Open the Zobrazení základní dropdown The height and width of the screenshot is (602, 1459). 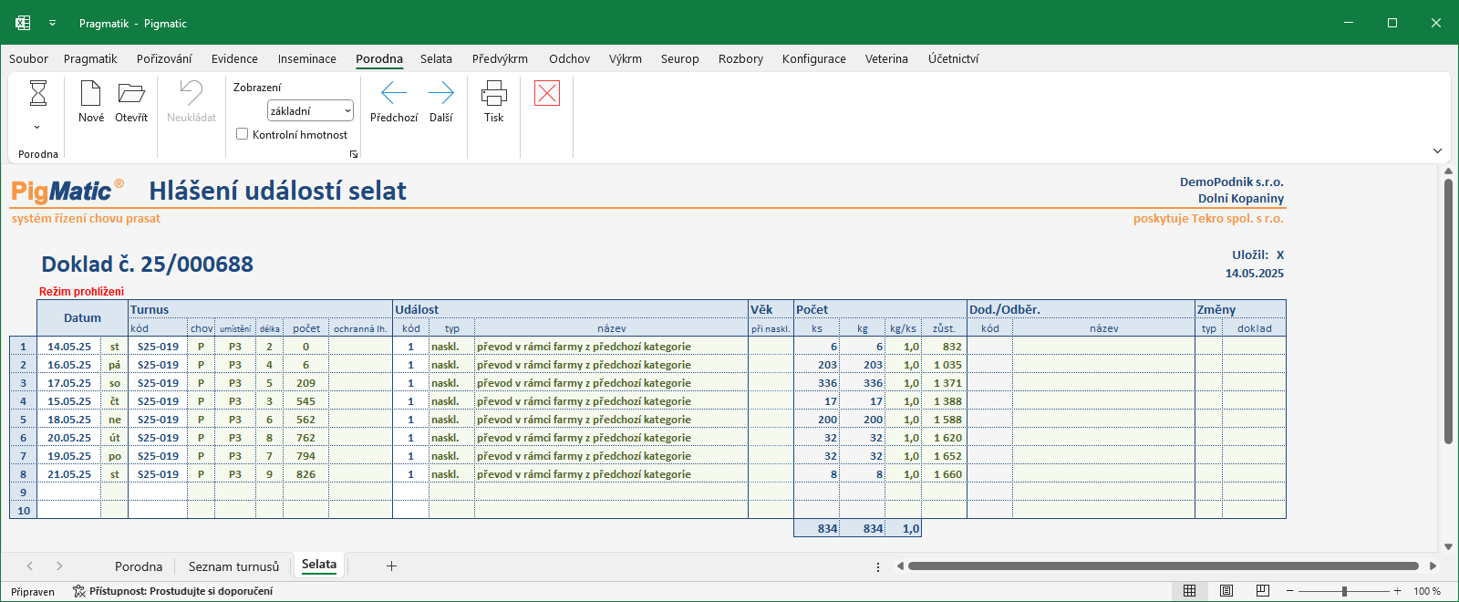tap(310, 110)
